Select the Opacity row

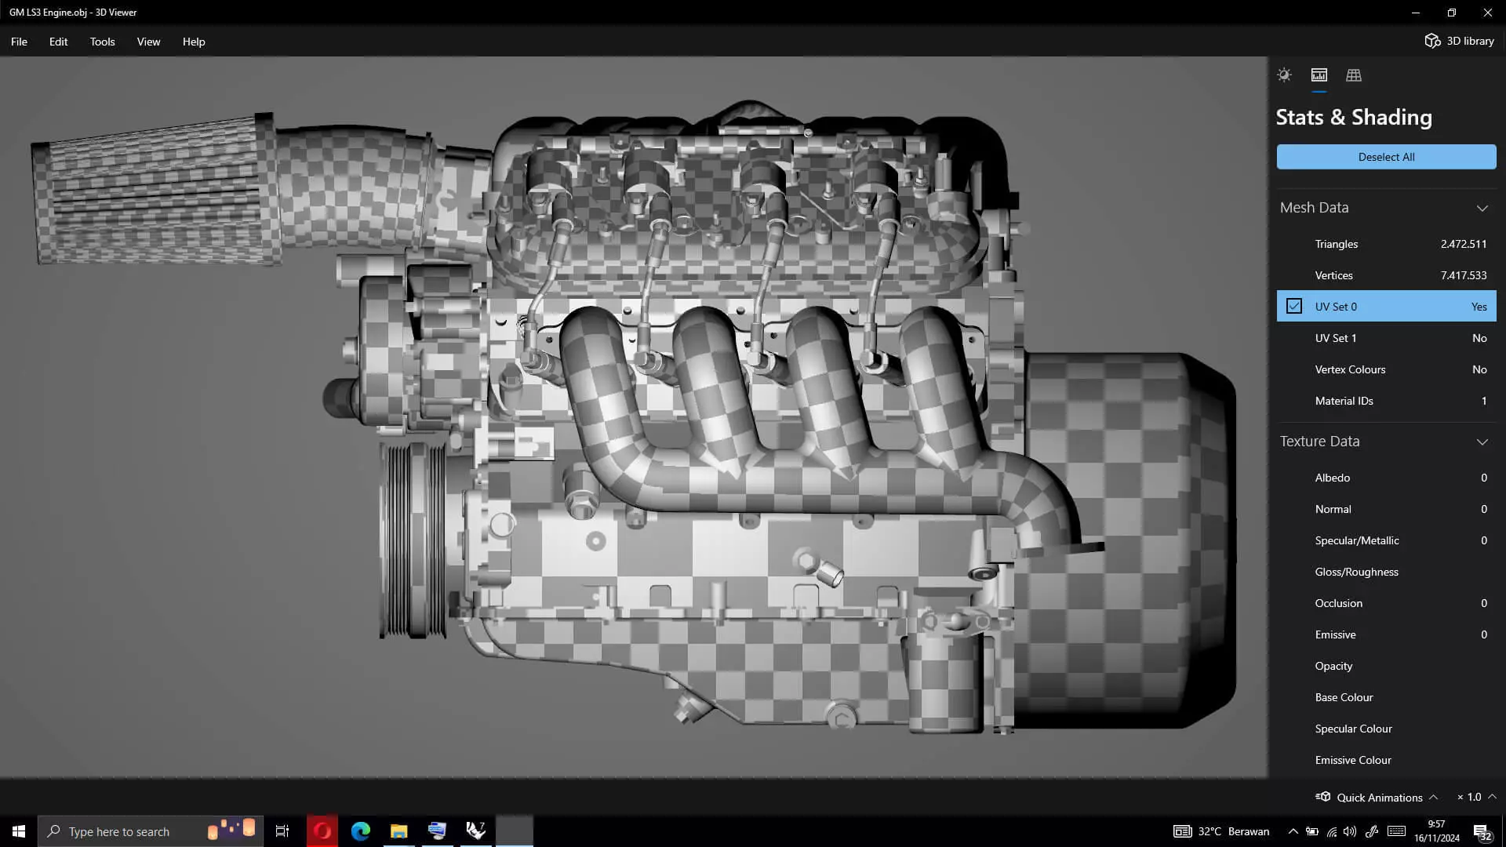pyautogui.click(x=1386, y=666)
